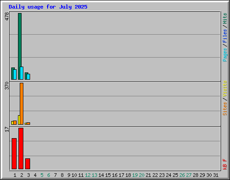230x180 pixels.
Task: Click day 9 on the x-axis
Action: click(x=69, y=175)
